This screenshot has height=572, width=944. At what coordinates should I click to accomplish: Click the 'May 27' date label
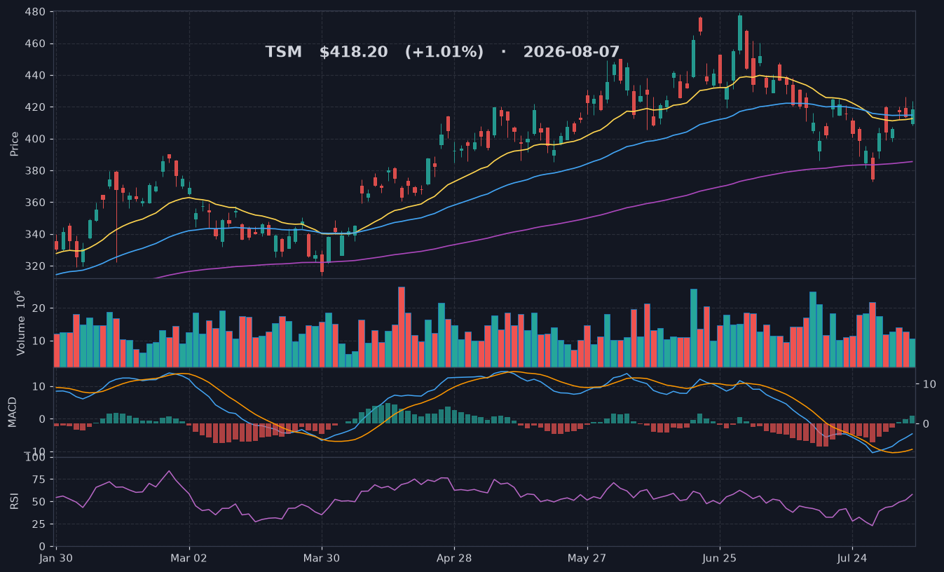click(587, 559)
